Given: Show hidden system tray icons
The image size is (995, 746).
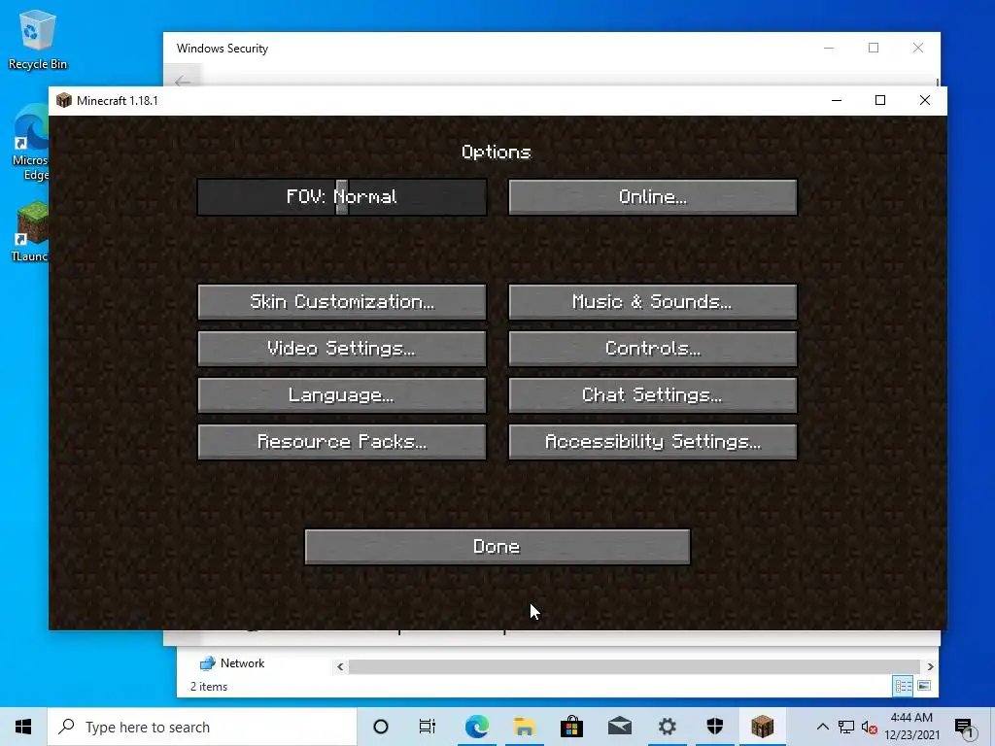Looking at the screenshot, I should (822, 727).
